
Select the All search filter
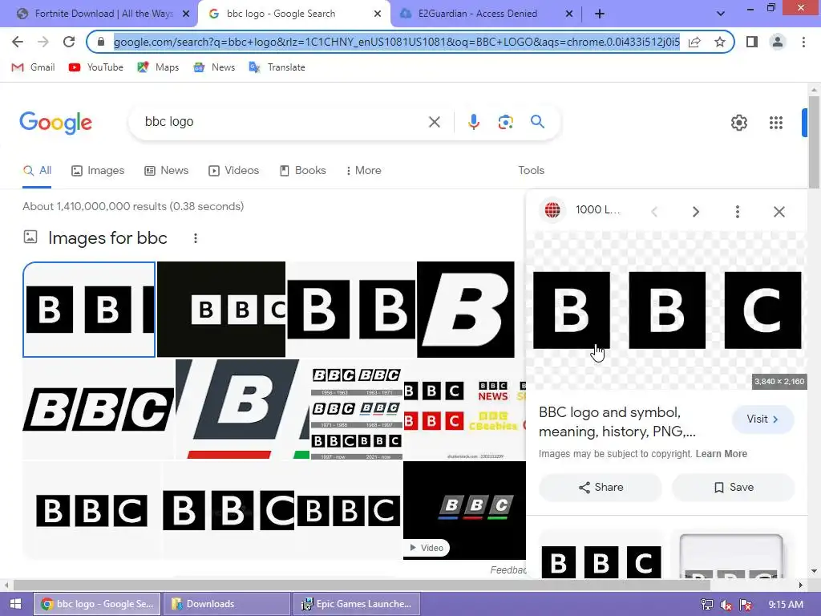[x=37, y=170]
